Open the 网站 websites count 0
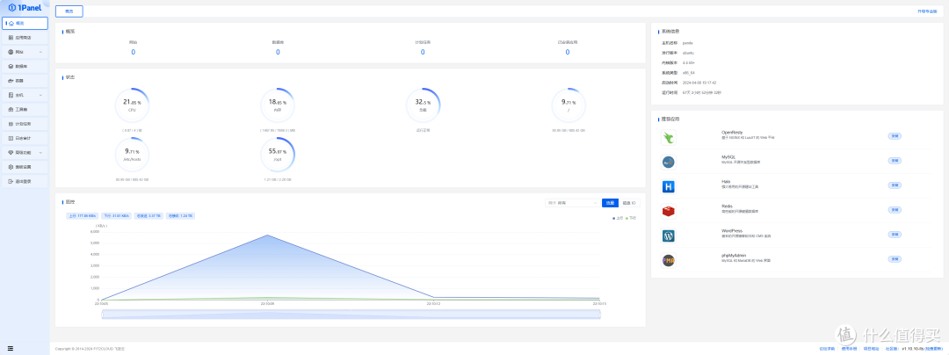The image size is (949, 355). 134,52
